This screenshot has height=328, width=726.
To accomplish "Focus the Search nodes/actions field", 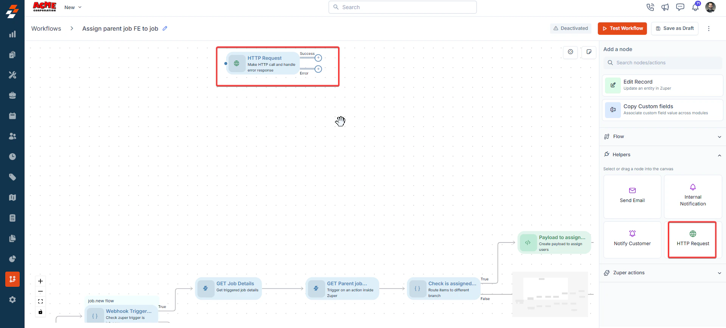I will pos(662,63).
